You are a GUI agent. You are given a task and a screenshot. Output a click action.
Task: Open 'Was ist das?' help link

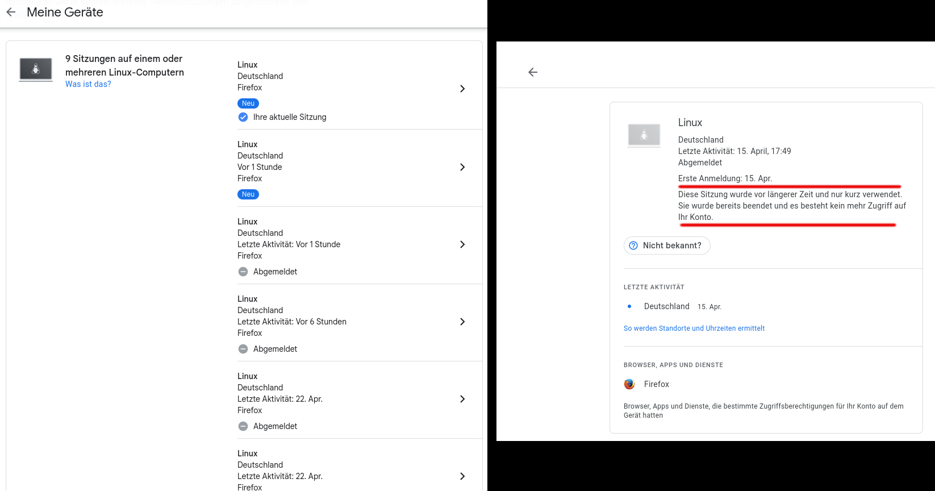tap(88, 84)
